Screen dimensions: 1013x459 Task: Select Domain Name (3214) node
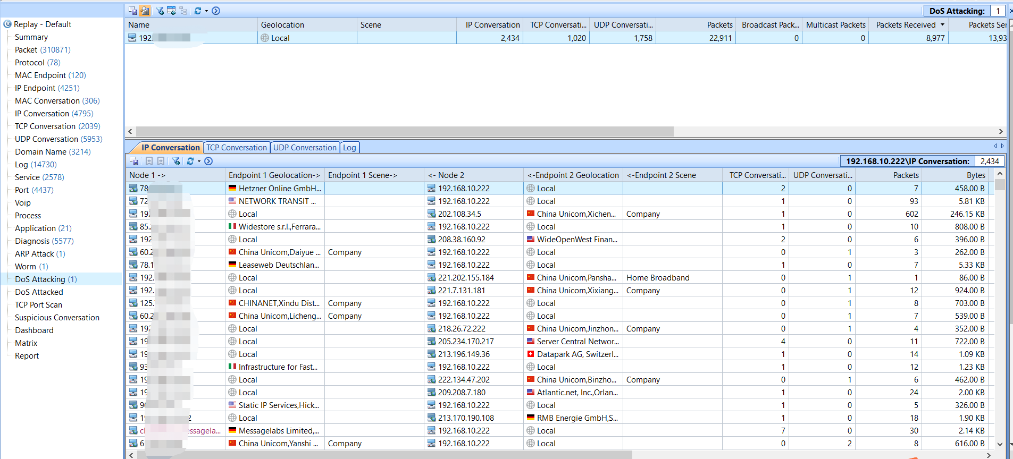pyautogui.click(x=53, y=152)
